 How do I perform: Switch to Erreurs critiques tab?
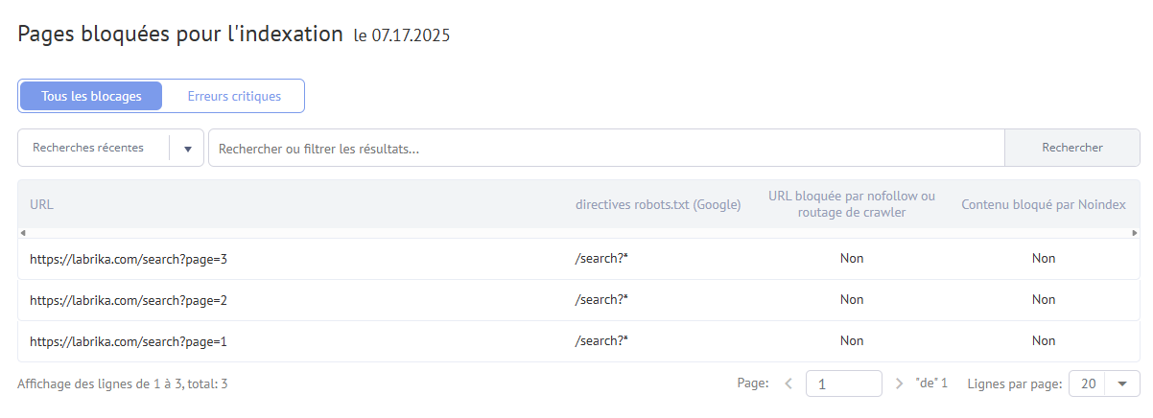(x=234, y=96)
